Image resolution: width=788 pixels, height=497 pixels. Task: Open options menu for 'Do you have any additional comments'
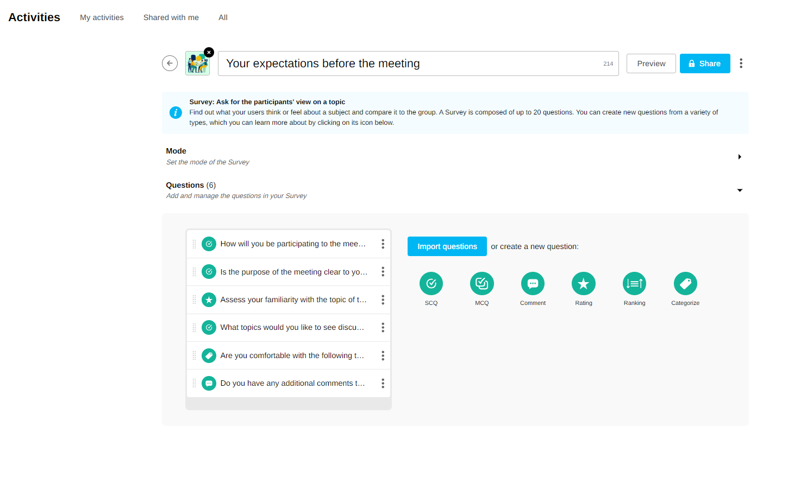tap(383, 384)
